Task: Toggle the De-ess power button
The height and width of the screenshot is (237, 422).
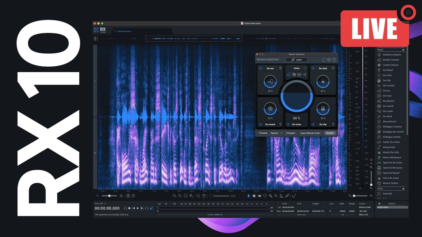Action: (260, 68)
